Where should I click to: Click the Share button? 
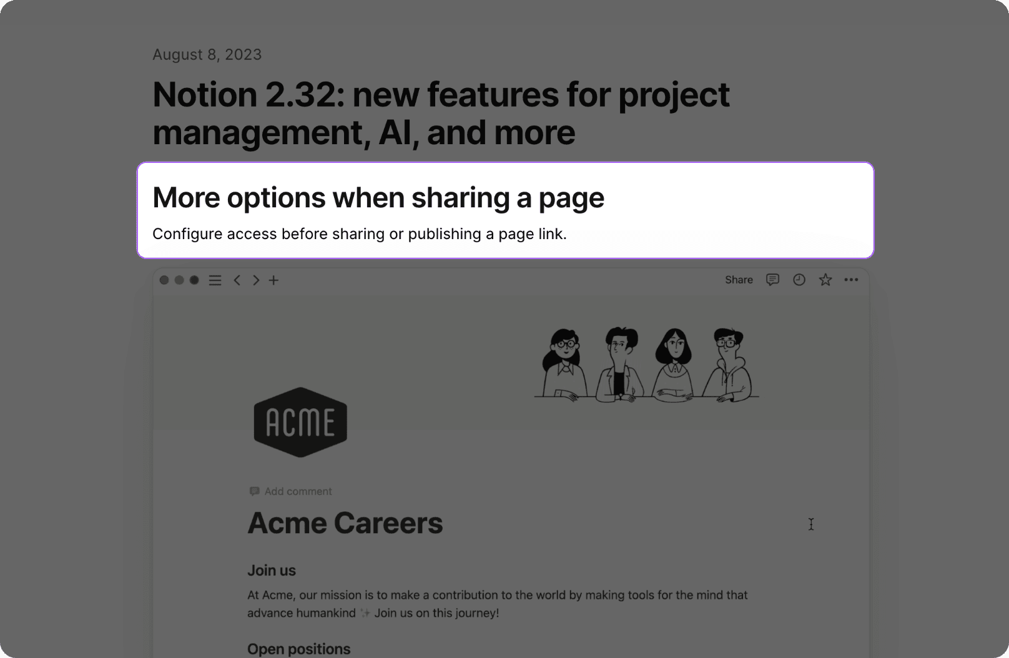[x=739, y=280]
